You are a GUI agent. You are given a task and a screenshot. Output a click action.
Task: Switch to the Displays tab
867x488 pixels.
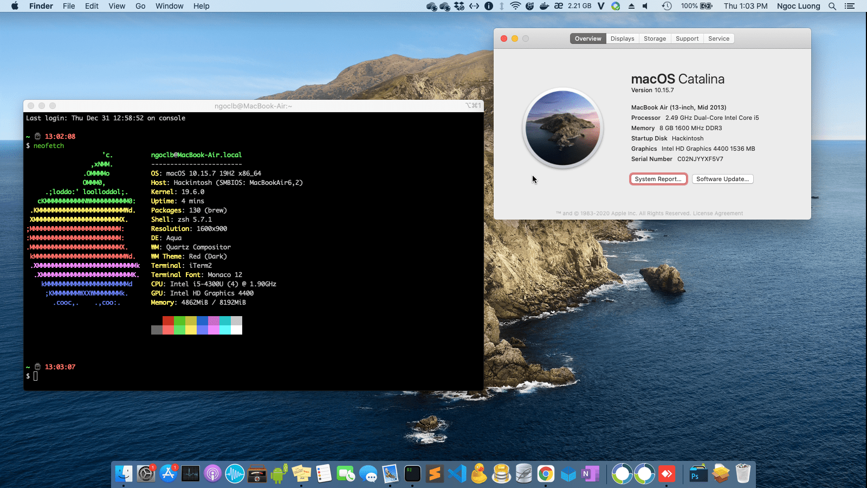[622, 38]
